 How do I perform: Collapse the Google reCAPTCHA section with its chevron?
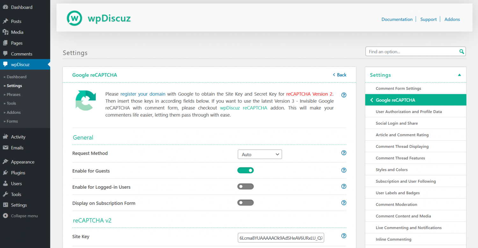point(371,100)
